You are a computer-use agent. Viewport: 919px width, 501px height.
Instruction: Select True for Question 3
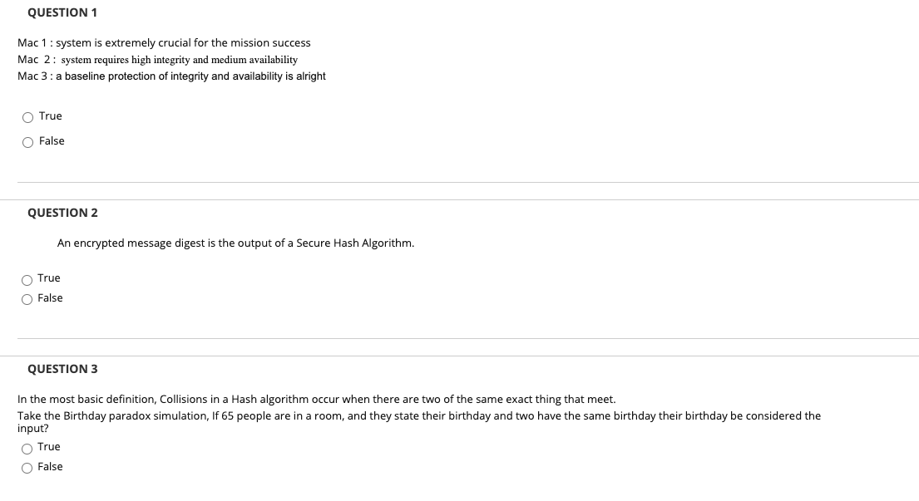[27, 448]
